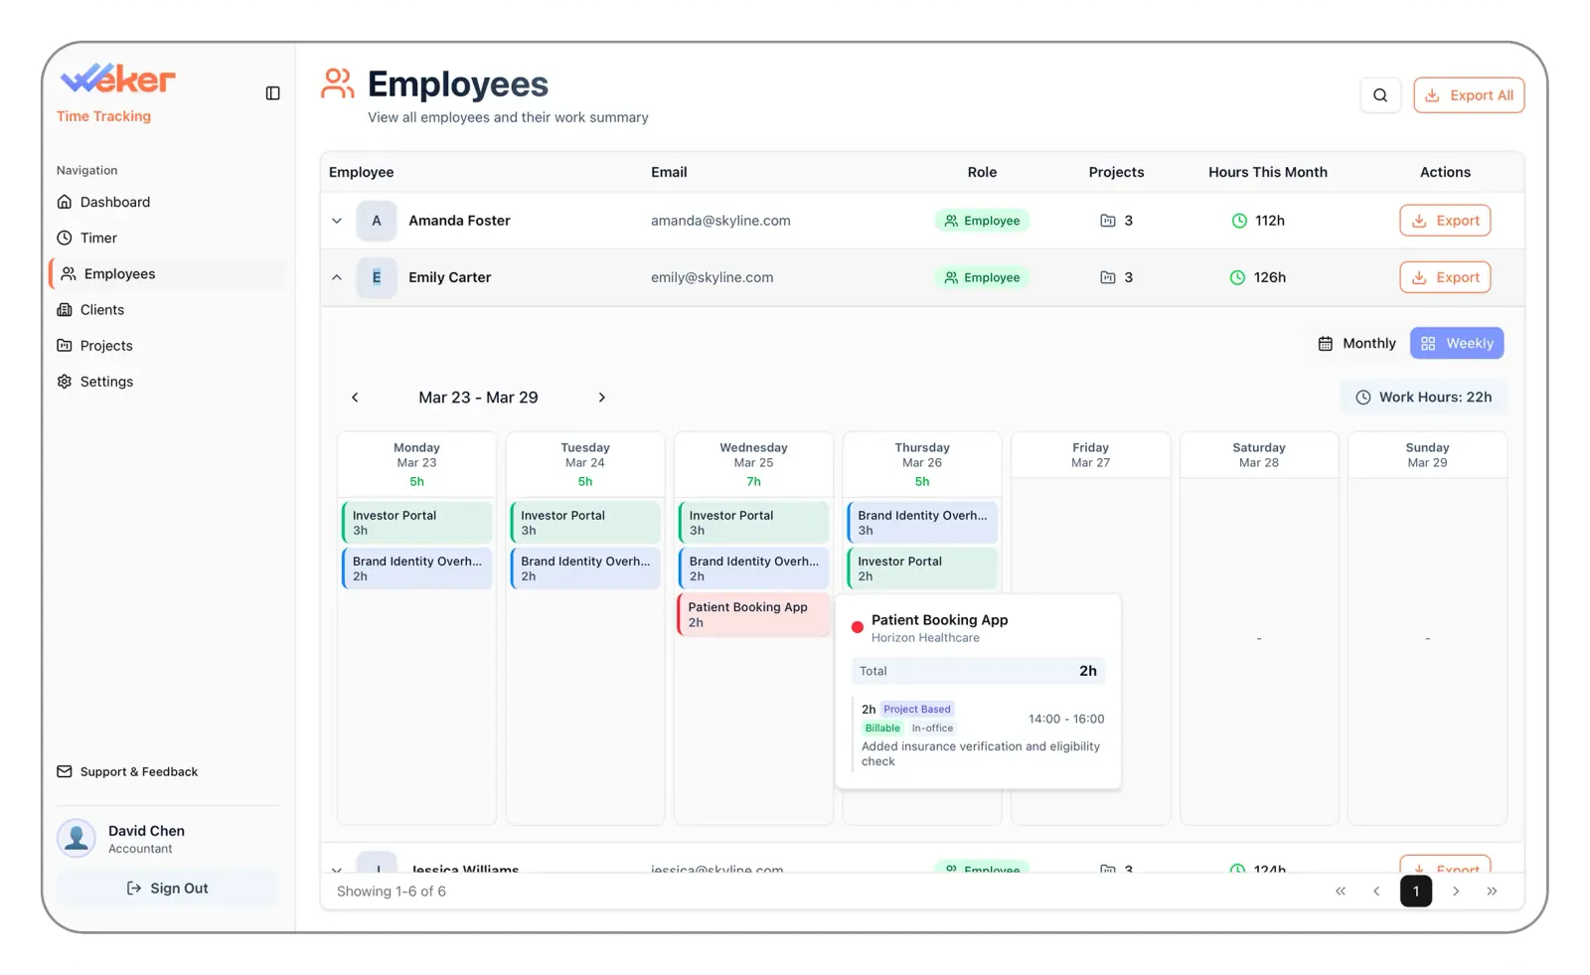Sign Out of the application
The image size is (1590, 975).
click(167, 888)
